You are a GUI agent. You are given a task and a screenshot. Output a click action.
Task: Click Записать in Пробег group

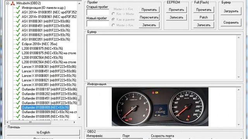point(149,25)
